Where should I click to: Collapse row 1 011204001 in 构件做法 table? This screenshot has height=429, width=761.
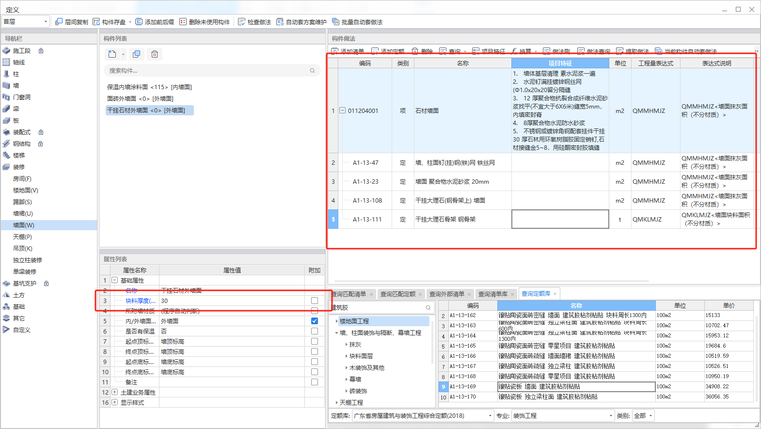click(342, 111)
